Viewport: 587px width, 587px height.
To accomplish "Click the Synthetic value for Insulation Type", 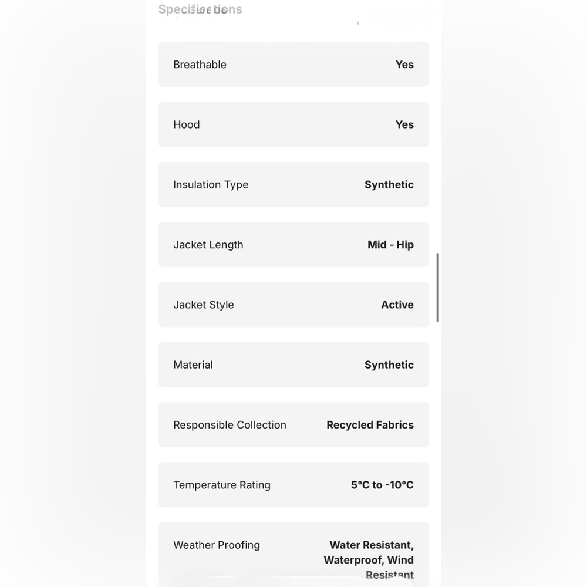I will [389, 184].
